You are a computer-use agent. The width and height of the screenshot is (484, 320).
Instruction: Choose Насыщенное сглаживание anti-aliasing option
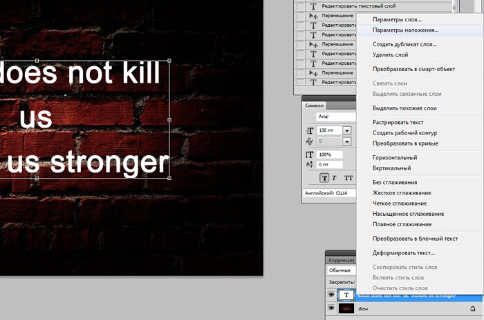(408, 214)
